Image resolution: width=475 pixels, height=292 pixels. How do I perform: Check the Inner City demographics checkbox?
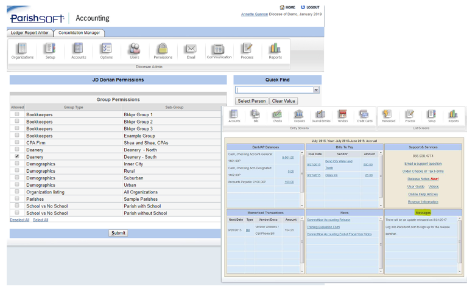17,164
